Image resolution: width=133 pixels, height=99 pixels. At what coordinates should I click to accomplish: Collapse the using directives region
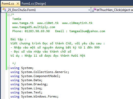(9, 68)
